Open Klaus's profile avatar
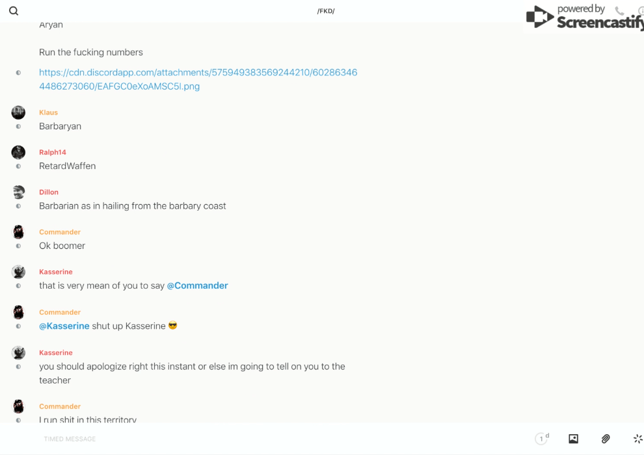This screenshot has height=455, width=644. point(18,112)
